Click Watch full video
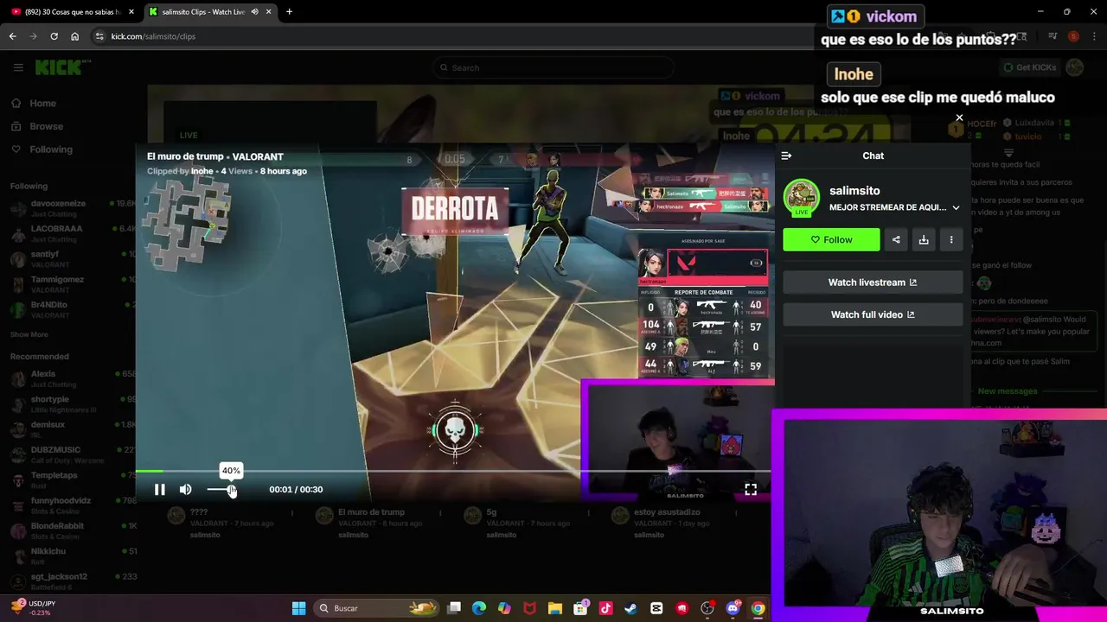This screenshot has height=622, width=1107. (873, 314)
